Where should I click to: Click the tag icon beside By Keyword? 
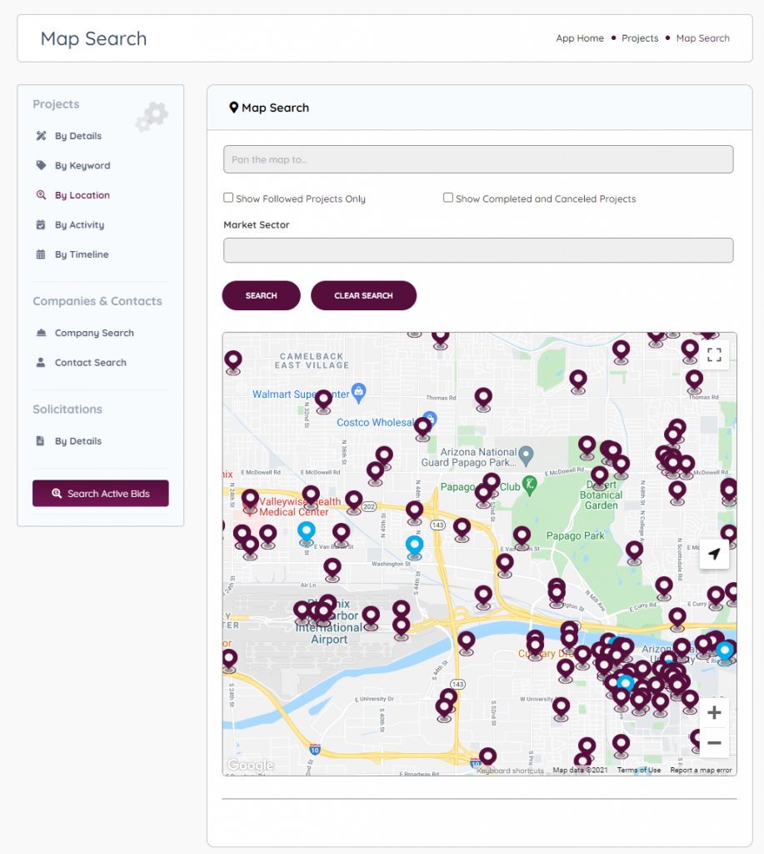click(x=41, y=165)
